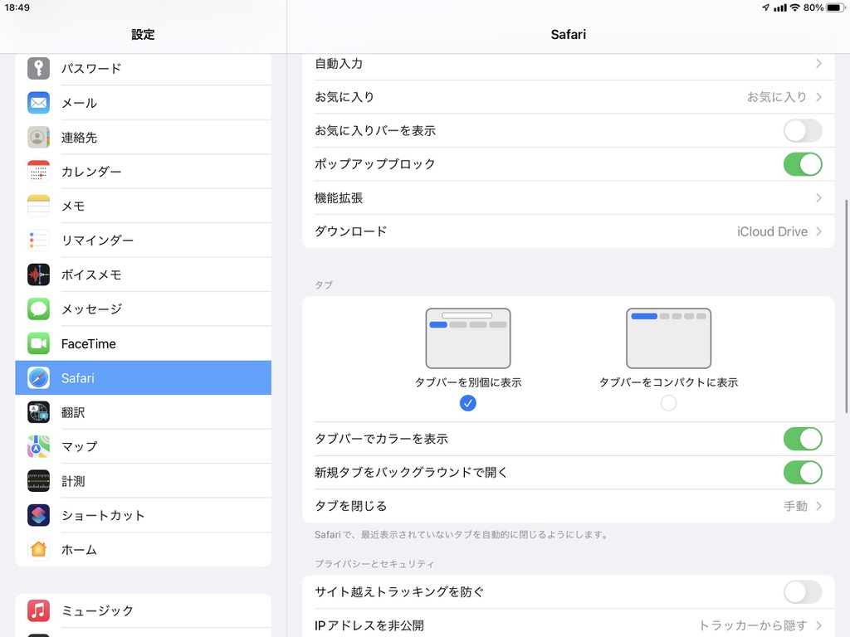850x637 pixels.
Task: Disable the ポップアップブロック toggle
Action: click(x=802, y=164)
